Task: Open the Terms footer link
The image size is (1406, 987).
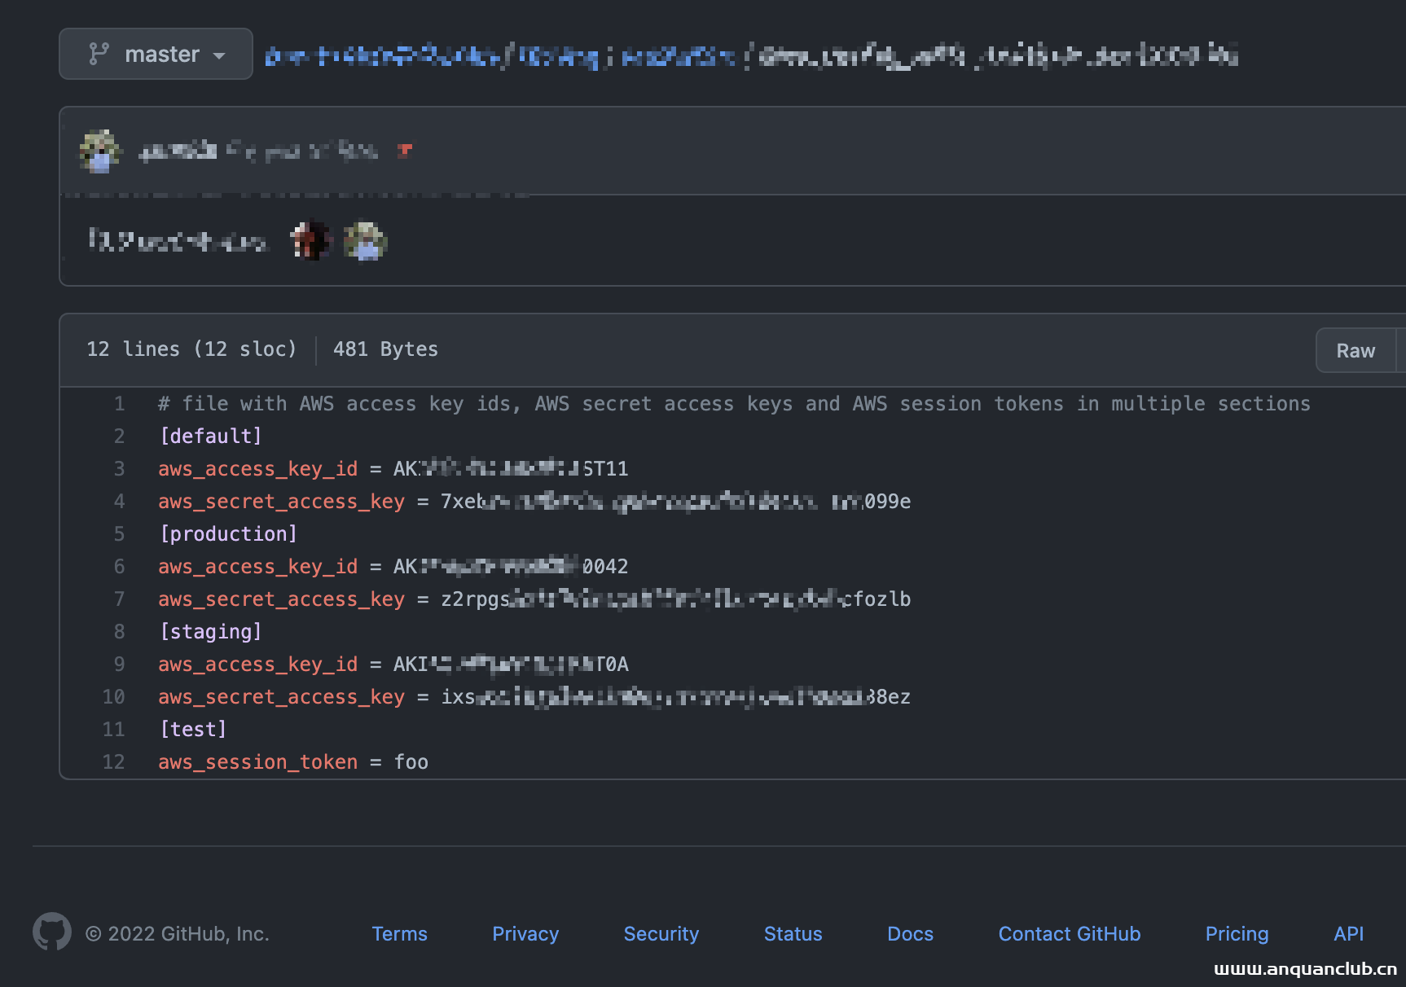Action: point(399,934)
